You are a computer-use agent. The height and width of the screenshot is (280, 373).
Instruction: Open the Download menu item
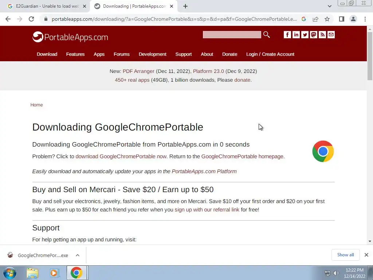coord(47,54)
